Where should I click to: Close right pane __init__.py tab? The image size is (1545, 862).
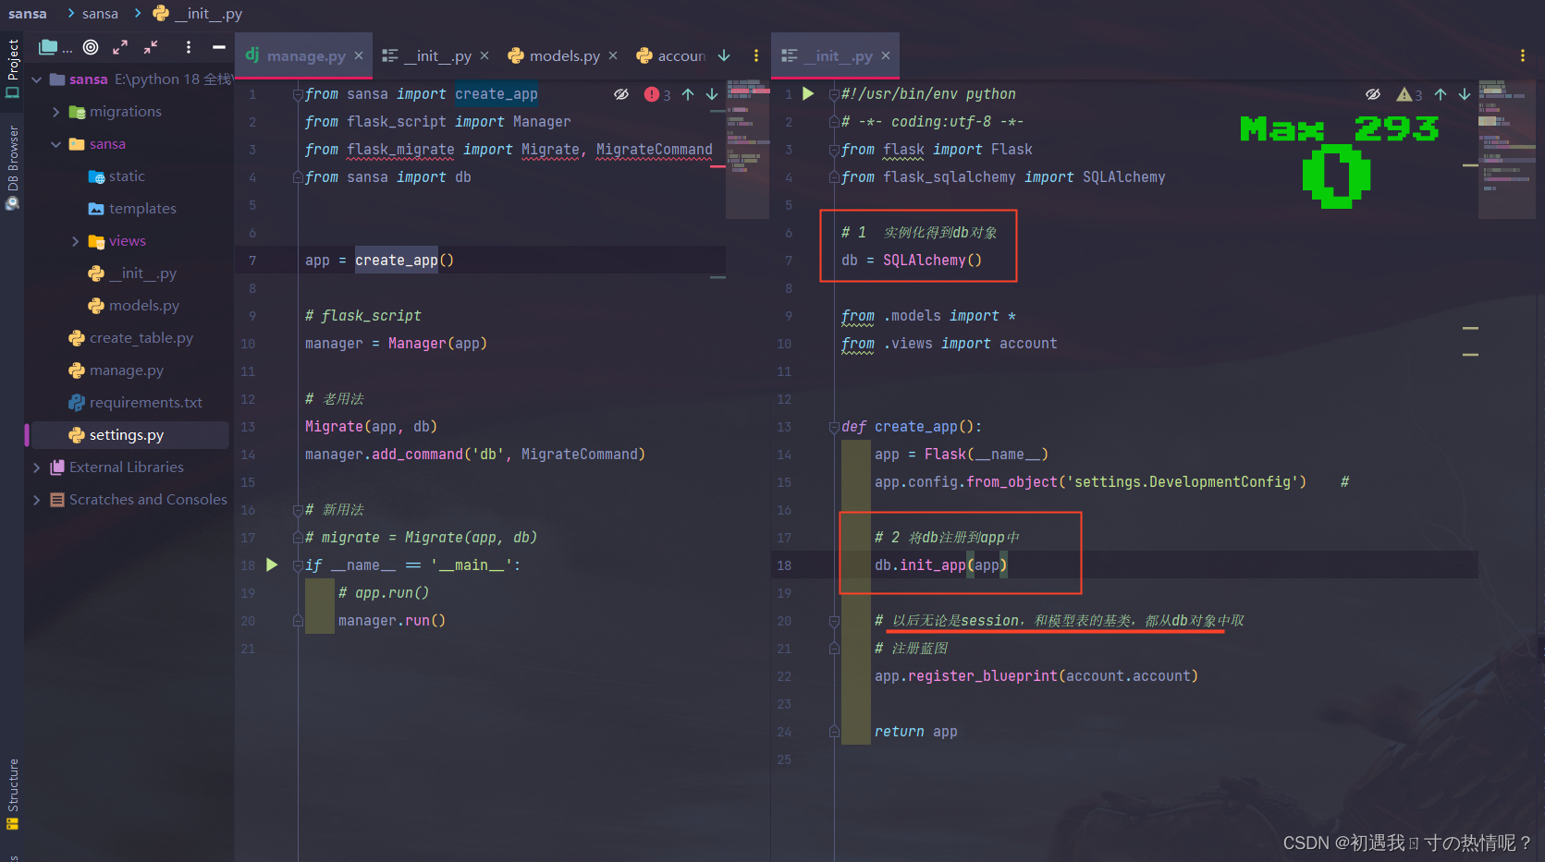(x=886, y=56)
